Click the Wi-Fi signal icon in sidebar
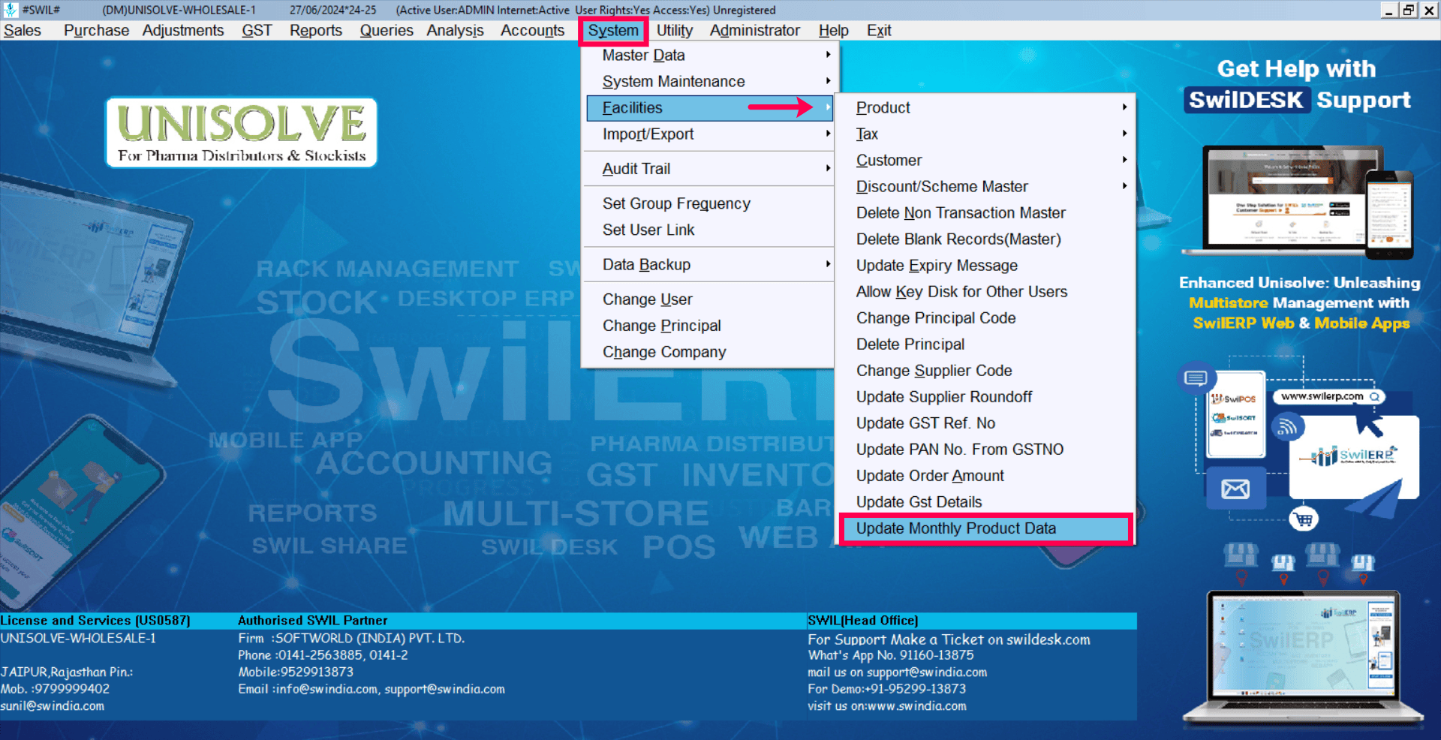The image size is (1441, 740). (x=1287, y=427)
